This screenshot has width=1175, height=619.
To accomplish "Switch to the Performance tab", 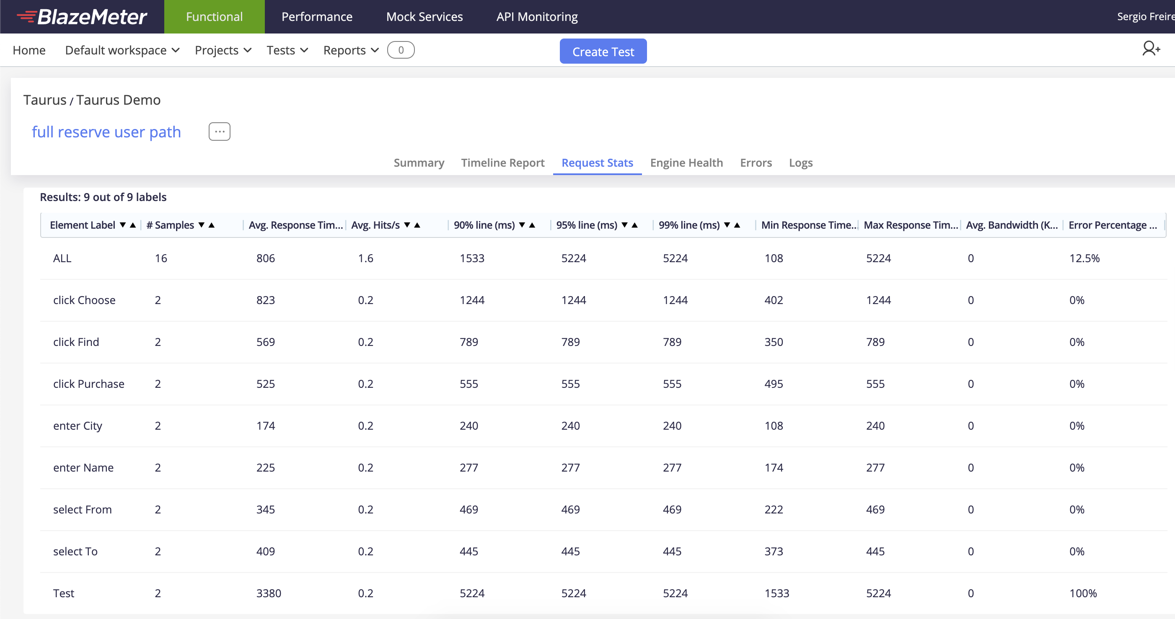I will click(x=317, y=17).
